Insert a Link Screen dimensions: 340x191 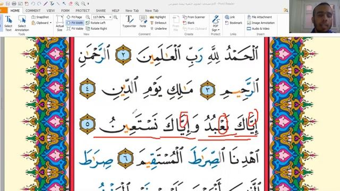[x=230, y=17]
